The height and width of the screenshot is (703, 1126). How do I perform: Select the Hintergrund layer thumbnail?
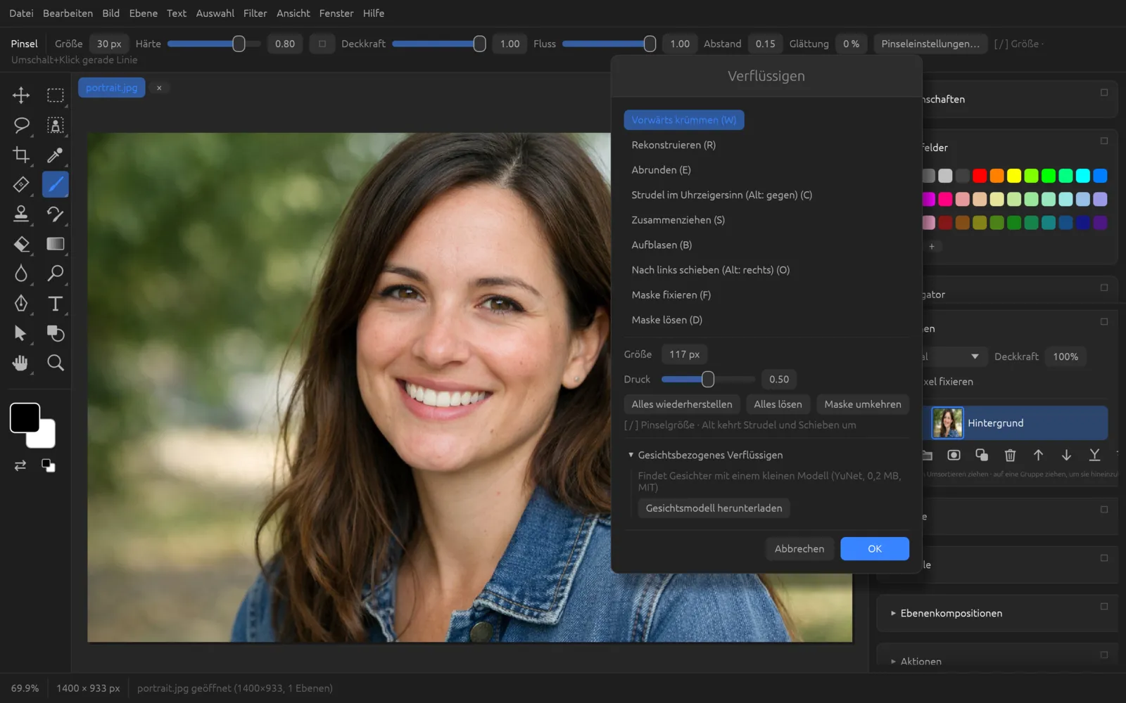click(947, 423)
